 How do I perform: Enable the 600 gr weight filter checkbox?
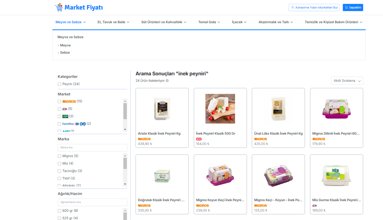point(60,211)
